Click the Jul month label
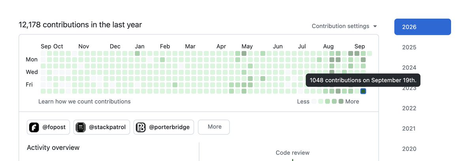474x161 pixels. pyautogui.click(x=302, y=46)
